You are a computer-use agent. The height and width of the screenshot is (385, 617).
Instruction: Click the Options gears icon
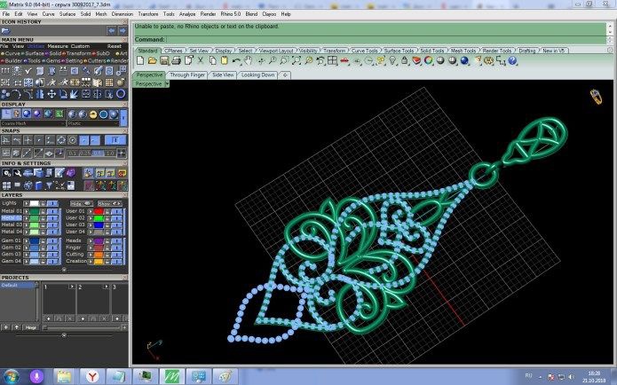489,60
